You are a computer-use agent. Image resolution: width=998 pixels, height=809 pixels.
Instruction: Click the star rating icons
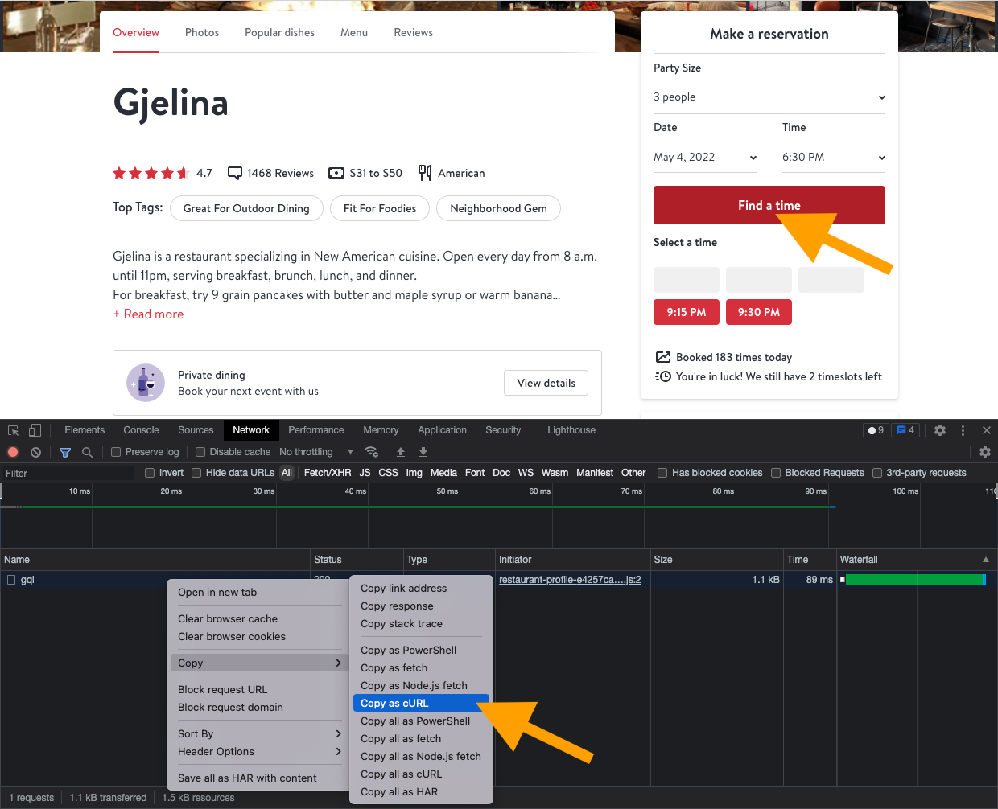[x=151, y=173]
